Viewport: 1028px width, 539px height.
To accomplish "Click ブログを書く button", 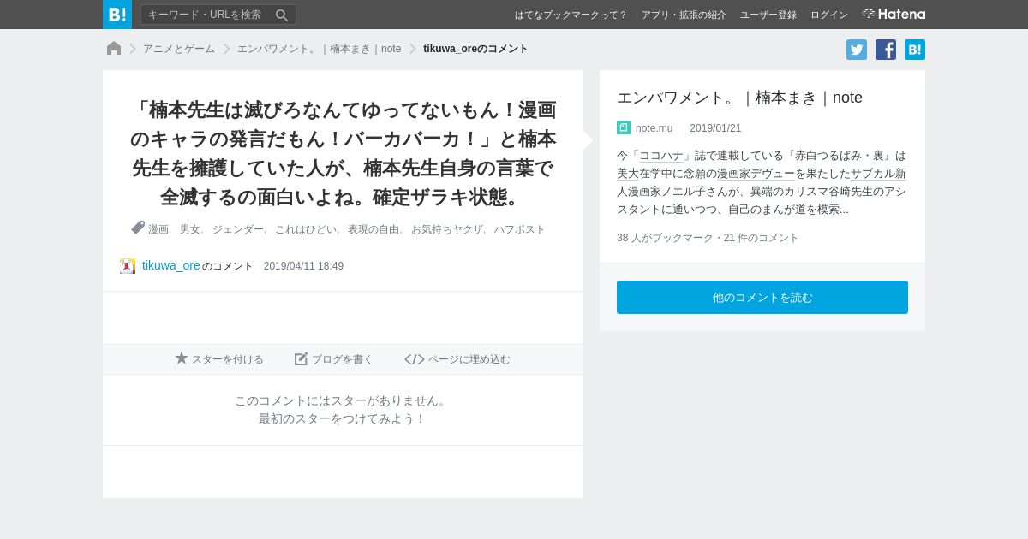I will (x=334, y=359).
